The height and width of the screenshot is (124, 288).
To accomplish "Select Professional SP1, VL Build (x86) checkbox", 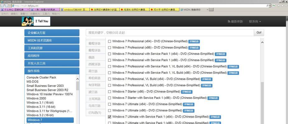I will pyautogui.click(x=109, y=73).
